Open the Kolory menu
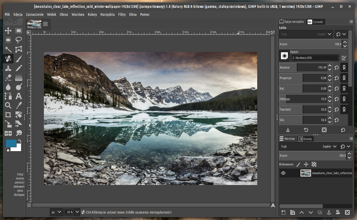 point(92,14)
